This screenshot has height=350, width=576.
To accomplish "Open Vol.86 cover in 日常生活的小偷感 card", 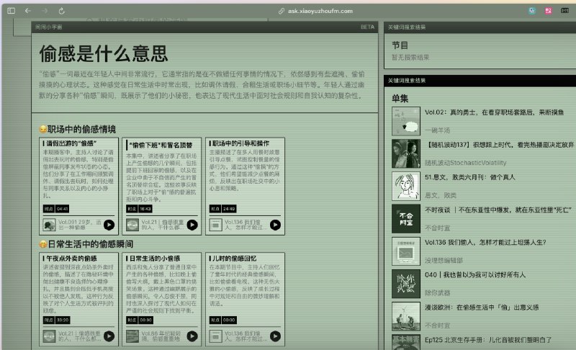I will 132,336.
